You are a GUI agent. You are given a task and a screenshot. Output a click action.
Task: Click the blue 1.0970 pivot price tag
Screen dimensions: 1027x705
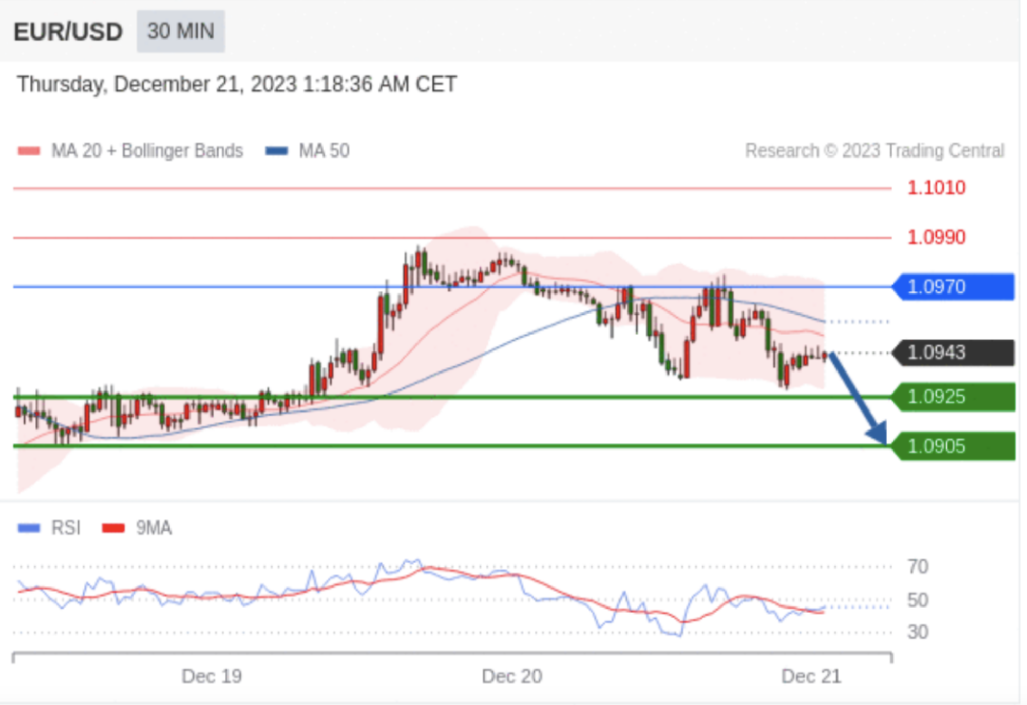pos(954,287)
